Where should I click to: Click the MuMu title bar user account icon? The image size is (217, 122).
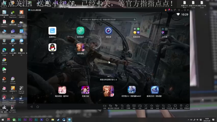(x=172, y=10)
